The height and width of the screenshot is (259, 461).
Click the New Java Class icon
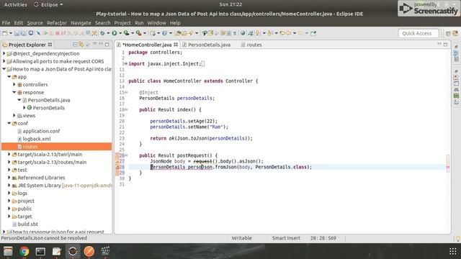[165, 33]
